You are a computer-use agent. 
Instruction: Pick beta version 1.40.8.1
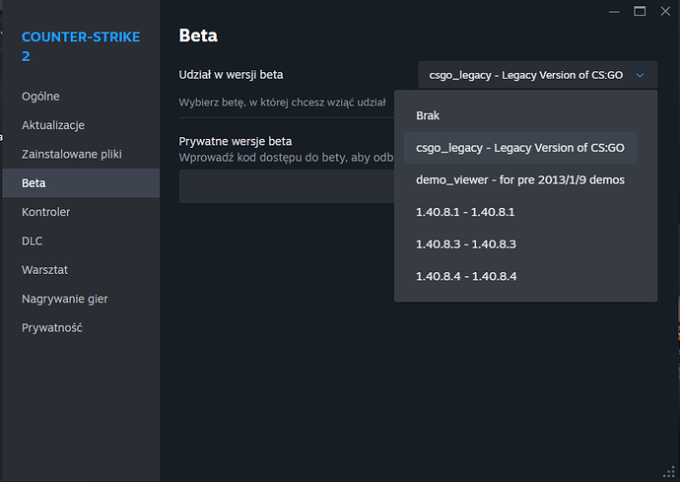pos(520,212)
